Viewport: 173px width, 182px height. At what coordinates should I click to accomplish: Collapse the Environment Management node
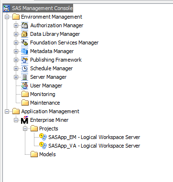click(x=7, y=17)
